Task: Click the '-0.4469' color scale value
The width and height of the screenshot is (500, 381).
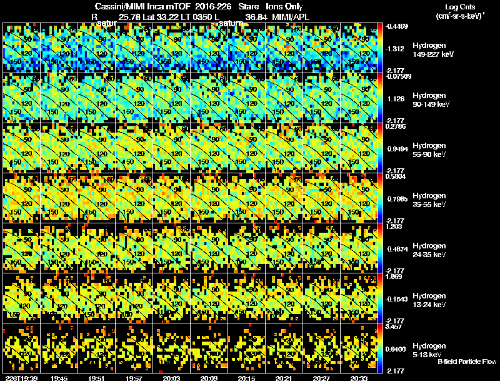Action: [x=396, y=26]
